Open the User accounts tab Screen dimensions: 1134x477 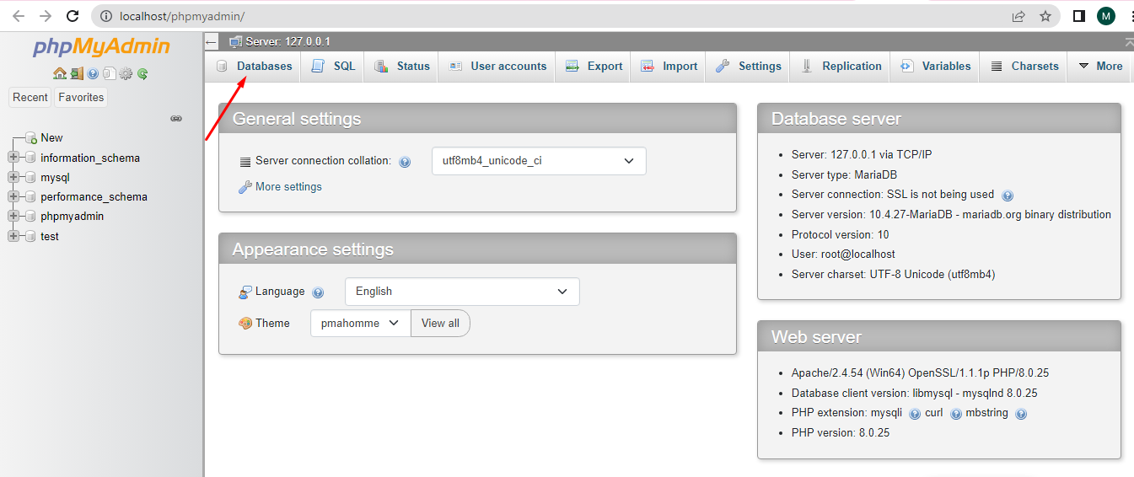coord(497,67)
